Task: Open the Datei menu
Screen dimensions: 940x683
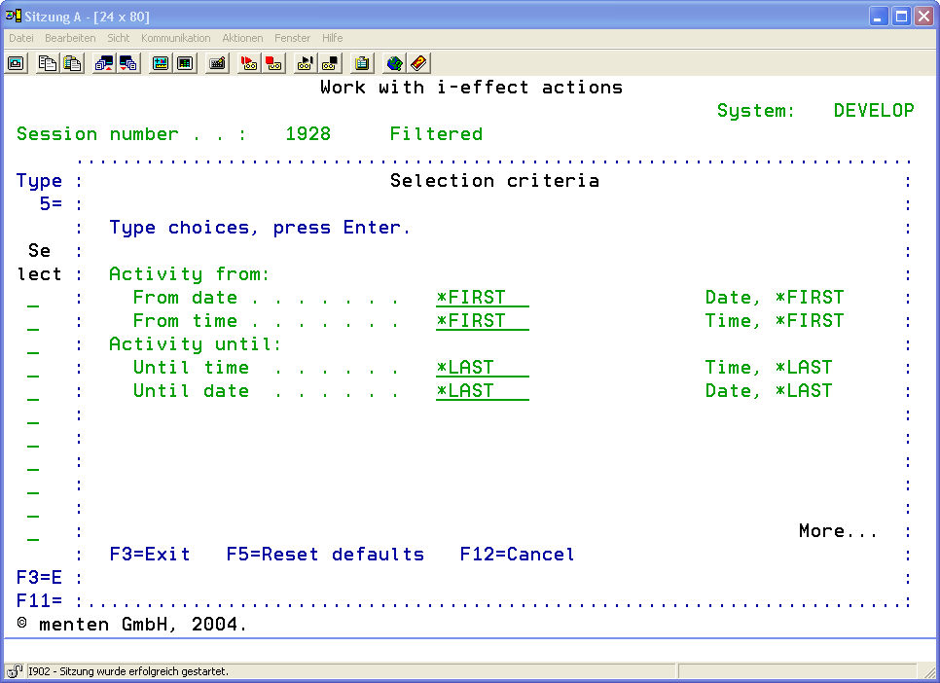Action: point(21,38)
